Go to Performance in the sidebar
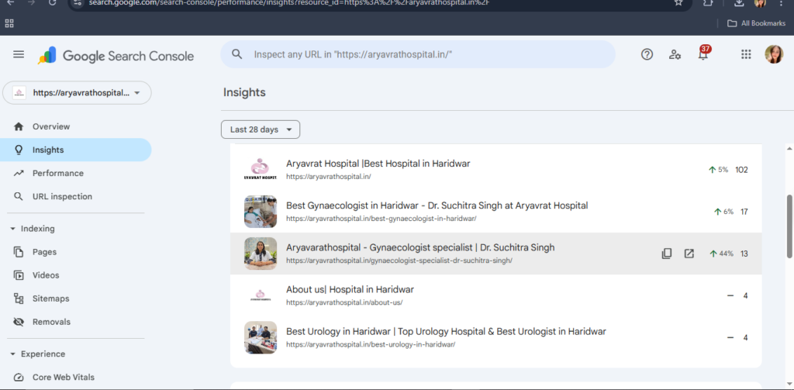Viewport: 794px width, 390px height. click(x=57, y=174)
